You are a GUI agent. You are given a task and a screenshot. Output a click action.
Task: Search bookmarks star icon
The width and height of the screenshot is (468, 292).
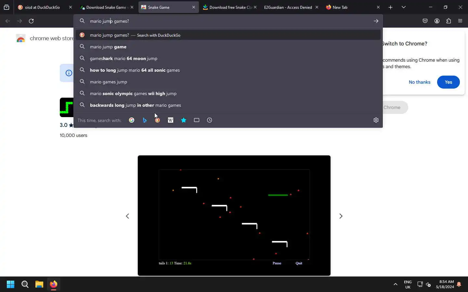click(184, 120)
